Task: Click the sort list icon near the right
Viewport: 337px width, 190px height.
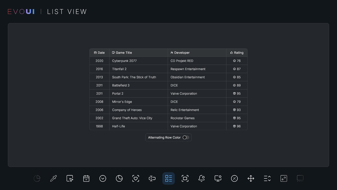Action: click(x=267, y=178)
